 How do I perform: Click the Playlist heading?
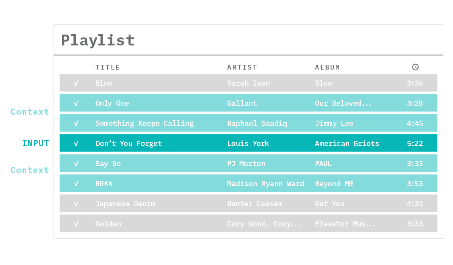click(x=98, y=40)
